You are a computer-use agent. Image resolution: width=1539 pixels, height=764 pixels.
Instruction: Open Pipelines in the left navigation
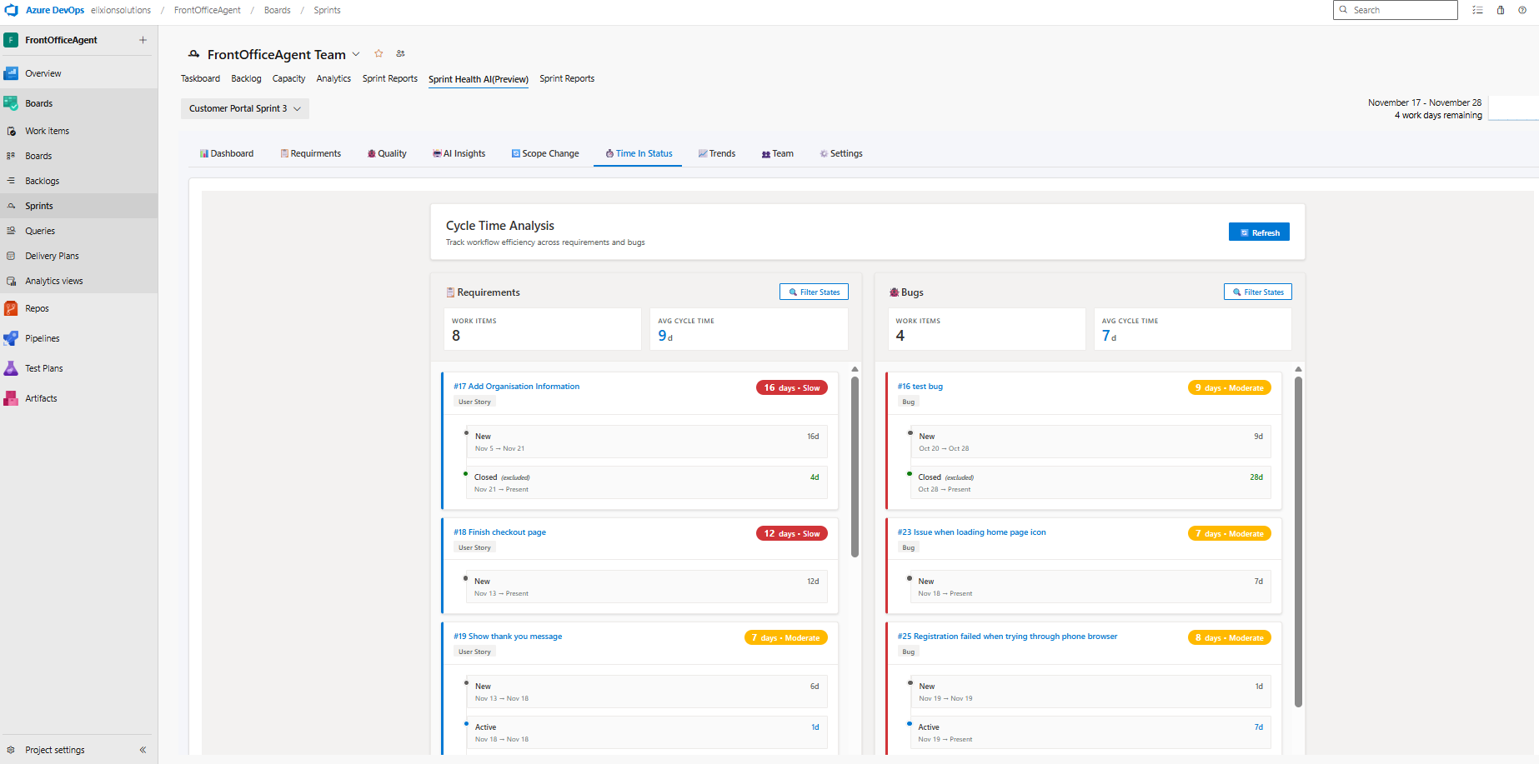pos(42,338)
